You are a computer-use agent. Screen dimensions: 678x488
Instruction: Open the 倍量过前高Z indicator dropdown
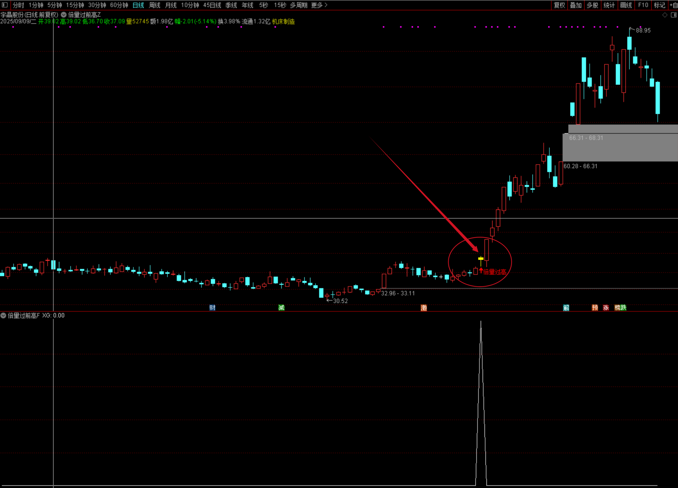coord(64,15)
